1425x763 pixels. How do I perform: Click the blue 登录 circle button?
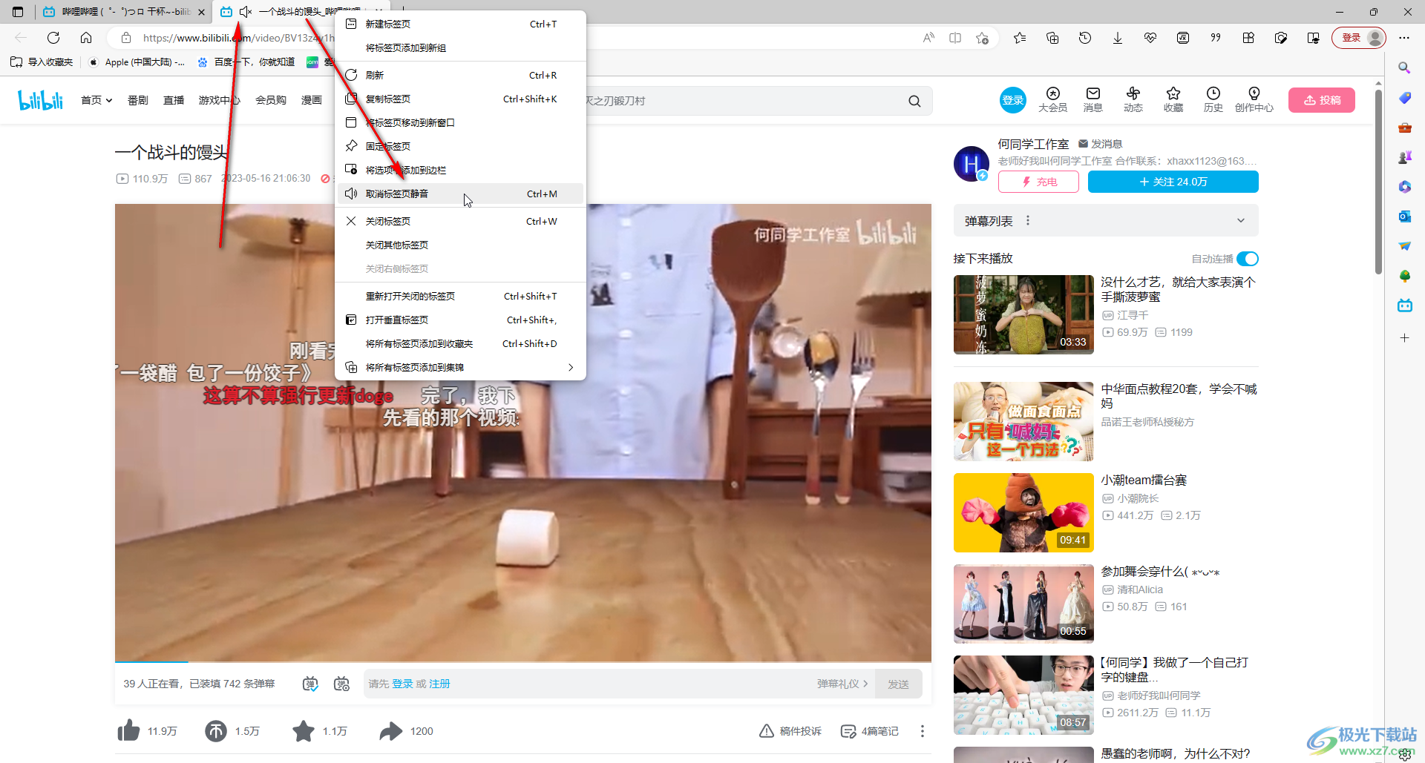coord(1012,100)
